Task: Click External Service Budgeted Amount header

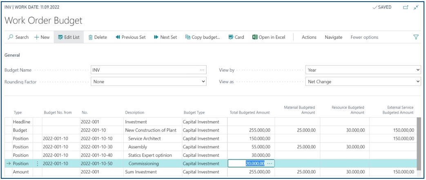Action: pos(398,110)
